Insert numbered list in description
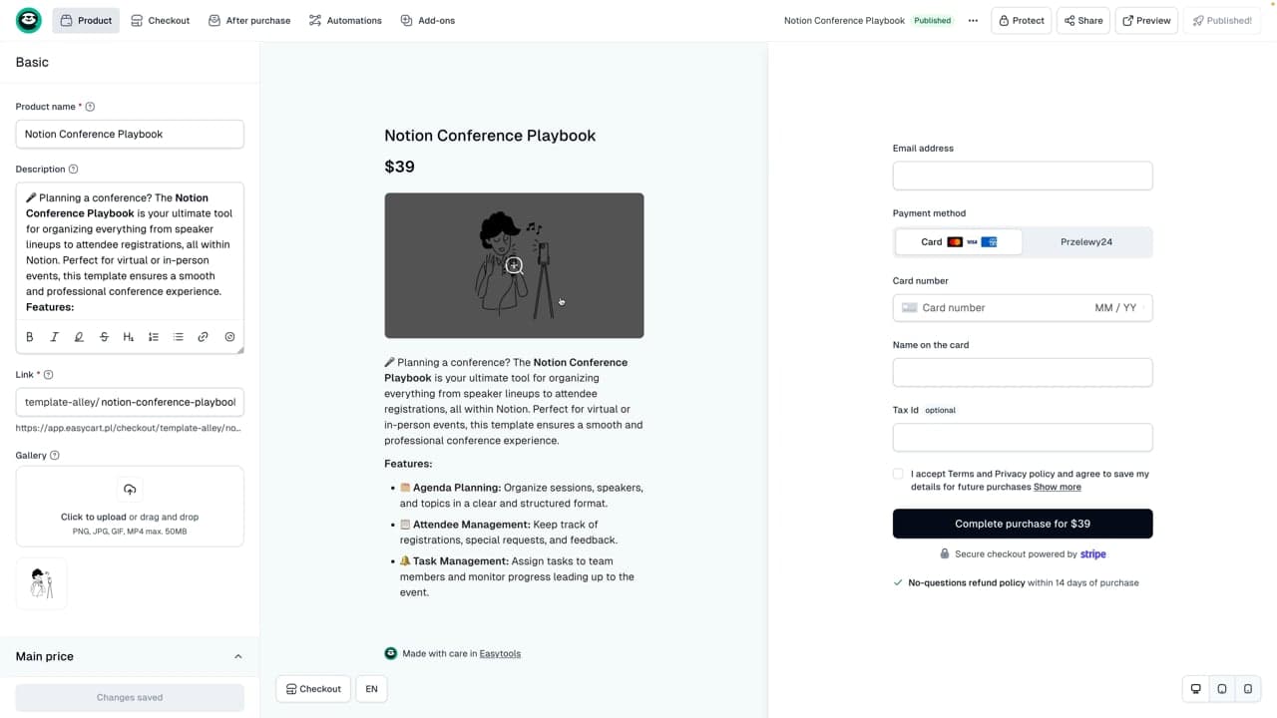This screenshot has width=1277, height=718. coord(154,337)
